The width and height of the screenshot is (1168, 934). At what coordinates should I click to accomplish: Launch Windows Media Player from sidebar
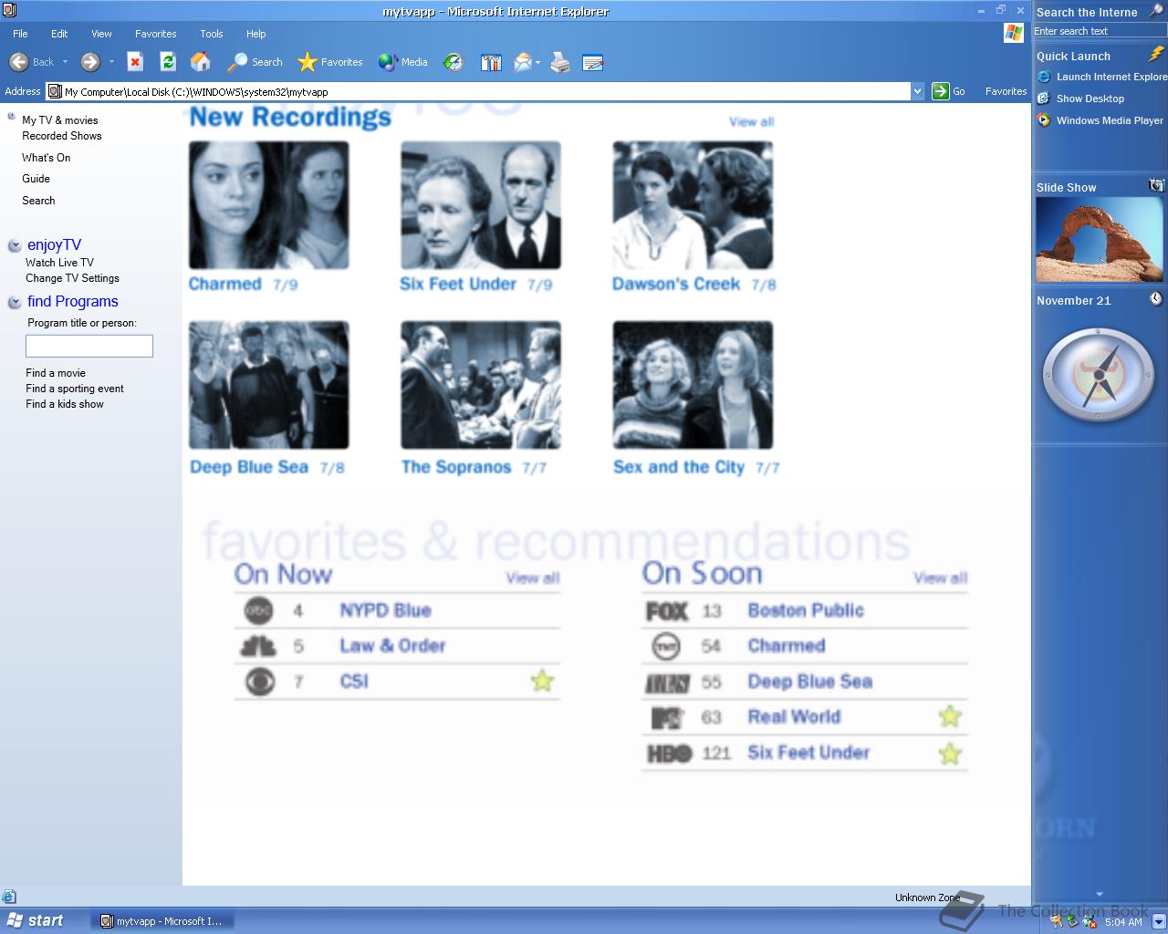click(1100, 120)
